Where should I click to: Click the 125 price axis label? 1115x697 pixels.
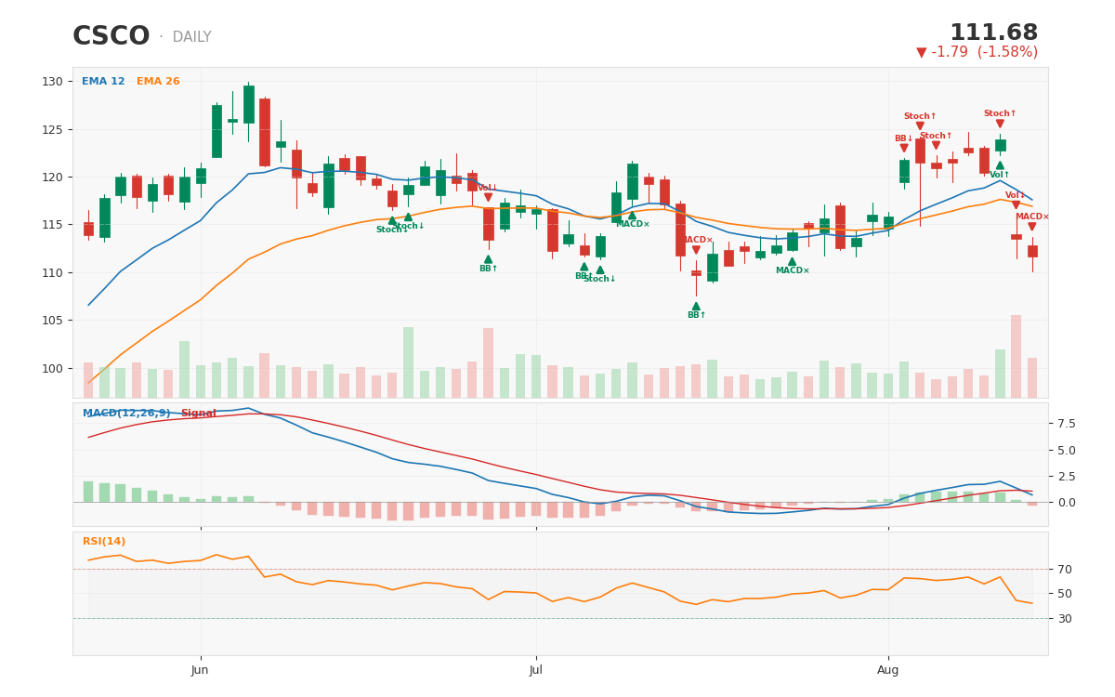[52, 129]
